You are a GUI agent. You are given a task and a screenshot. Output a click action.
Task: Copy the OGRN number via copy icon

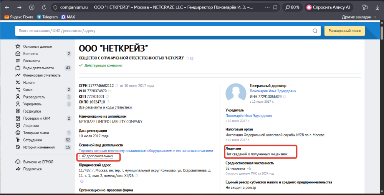pos(116,85)
